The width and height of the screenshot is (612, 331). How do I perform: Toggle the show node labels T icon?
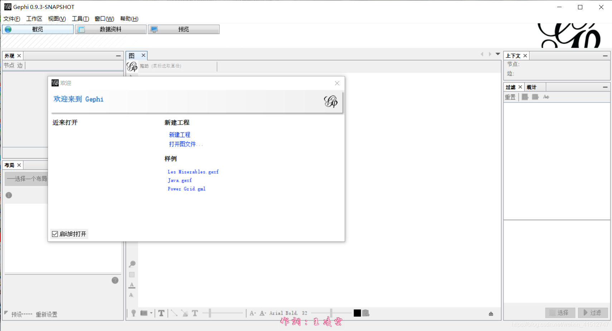click(x=161, y=313)
